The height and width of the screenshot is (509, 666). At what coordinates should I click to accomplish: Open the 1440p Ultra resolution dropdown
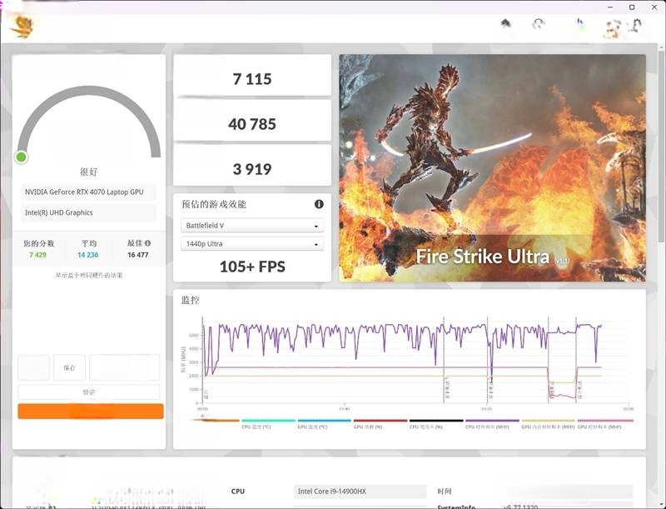click(x=252, y=244)
